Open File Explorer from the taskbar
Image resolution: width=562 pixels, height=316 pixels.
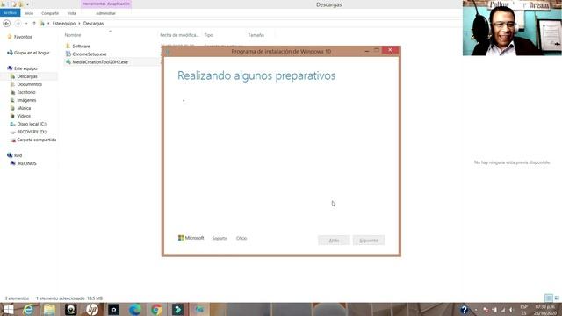point(49,310)
